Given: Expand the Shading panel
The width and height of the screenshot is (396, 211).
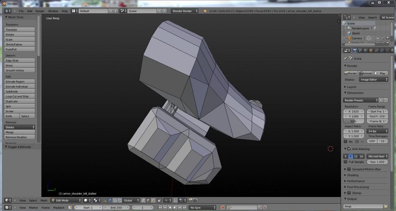Looking at the screenshot, I should (x=353, y=175).
